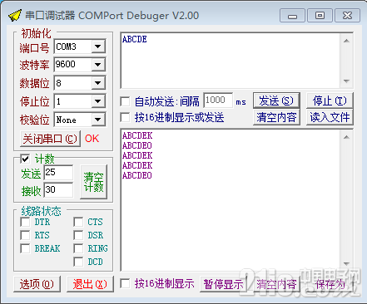Viewport: 367px width, 304px height.
Task: Click the 清空计数 button
Action: pos(94,182)
